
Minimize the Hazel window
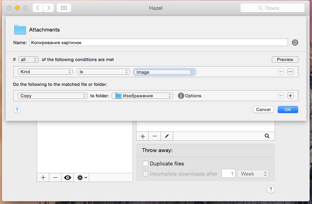click(x=17, y=8)
